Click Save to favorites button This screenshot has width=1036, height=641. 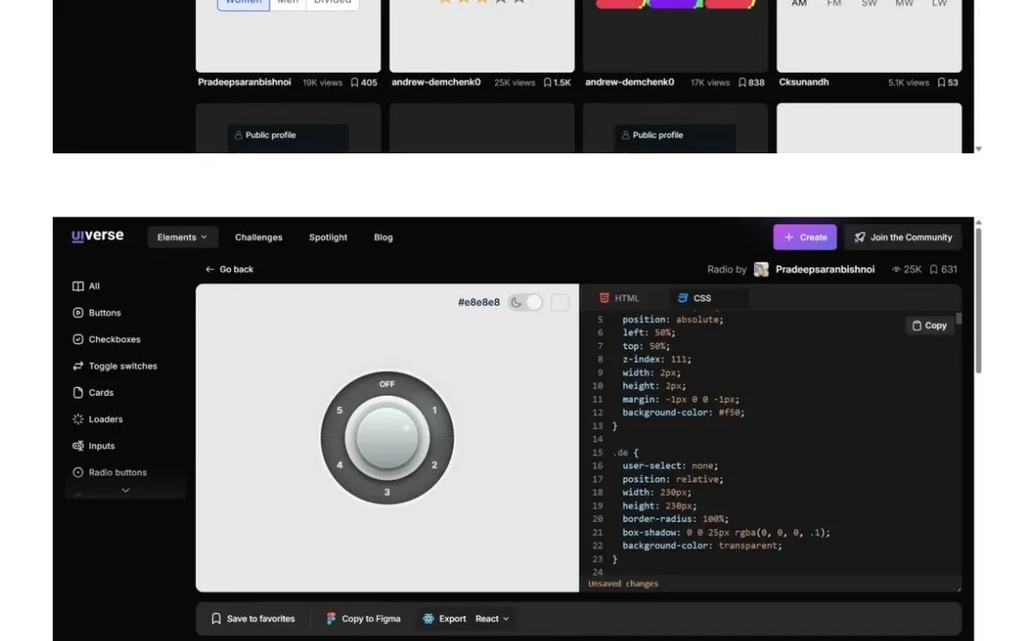tap(252, 619)
